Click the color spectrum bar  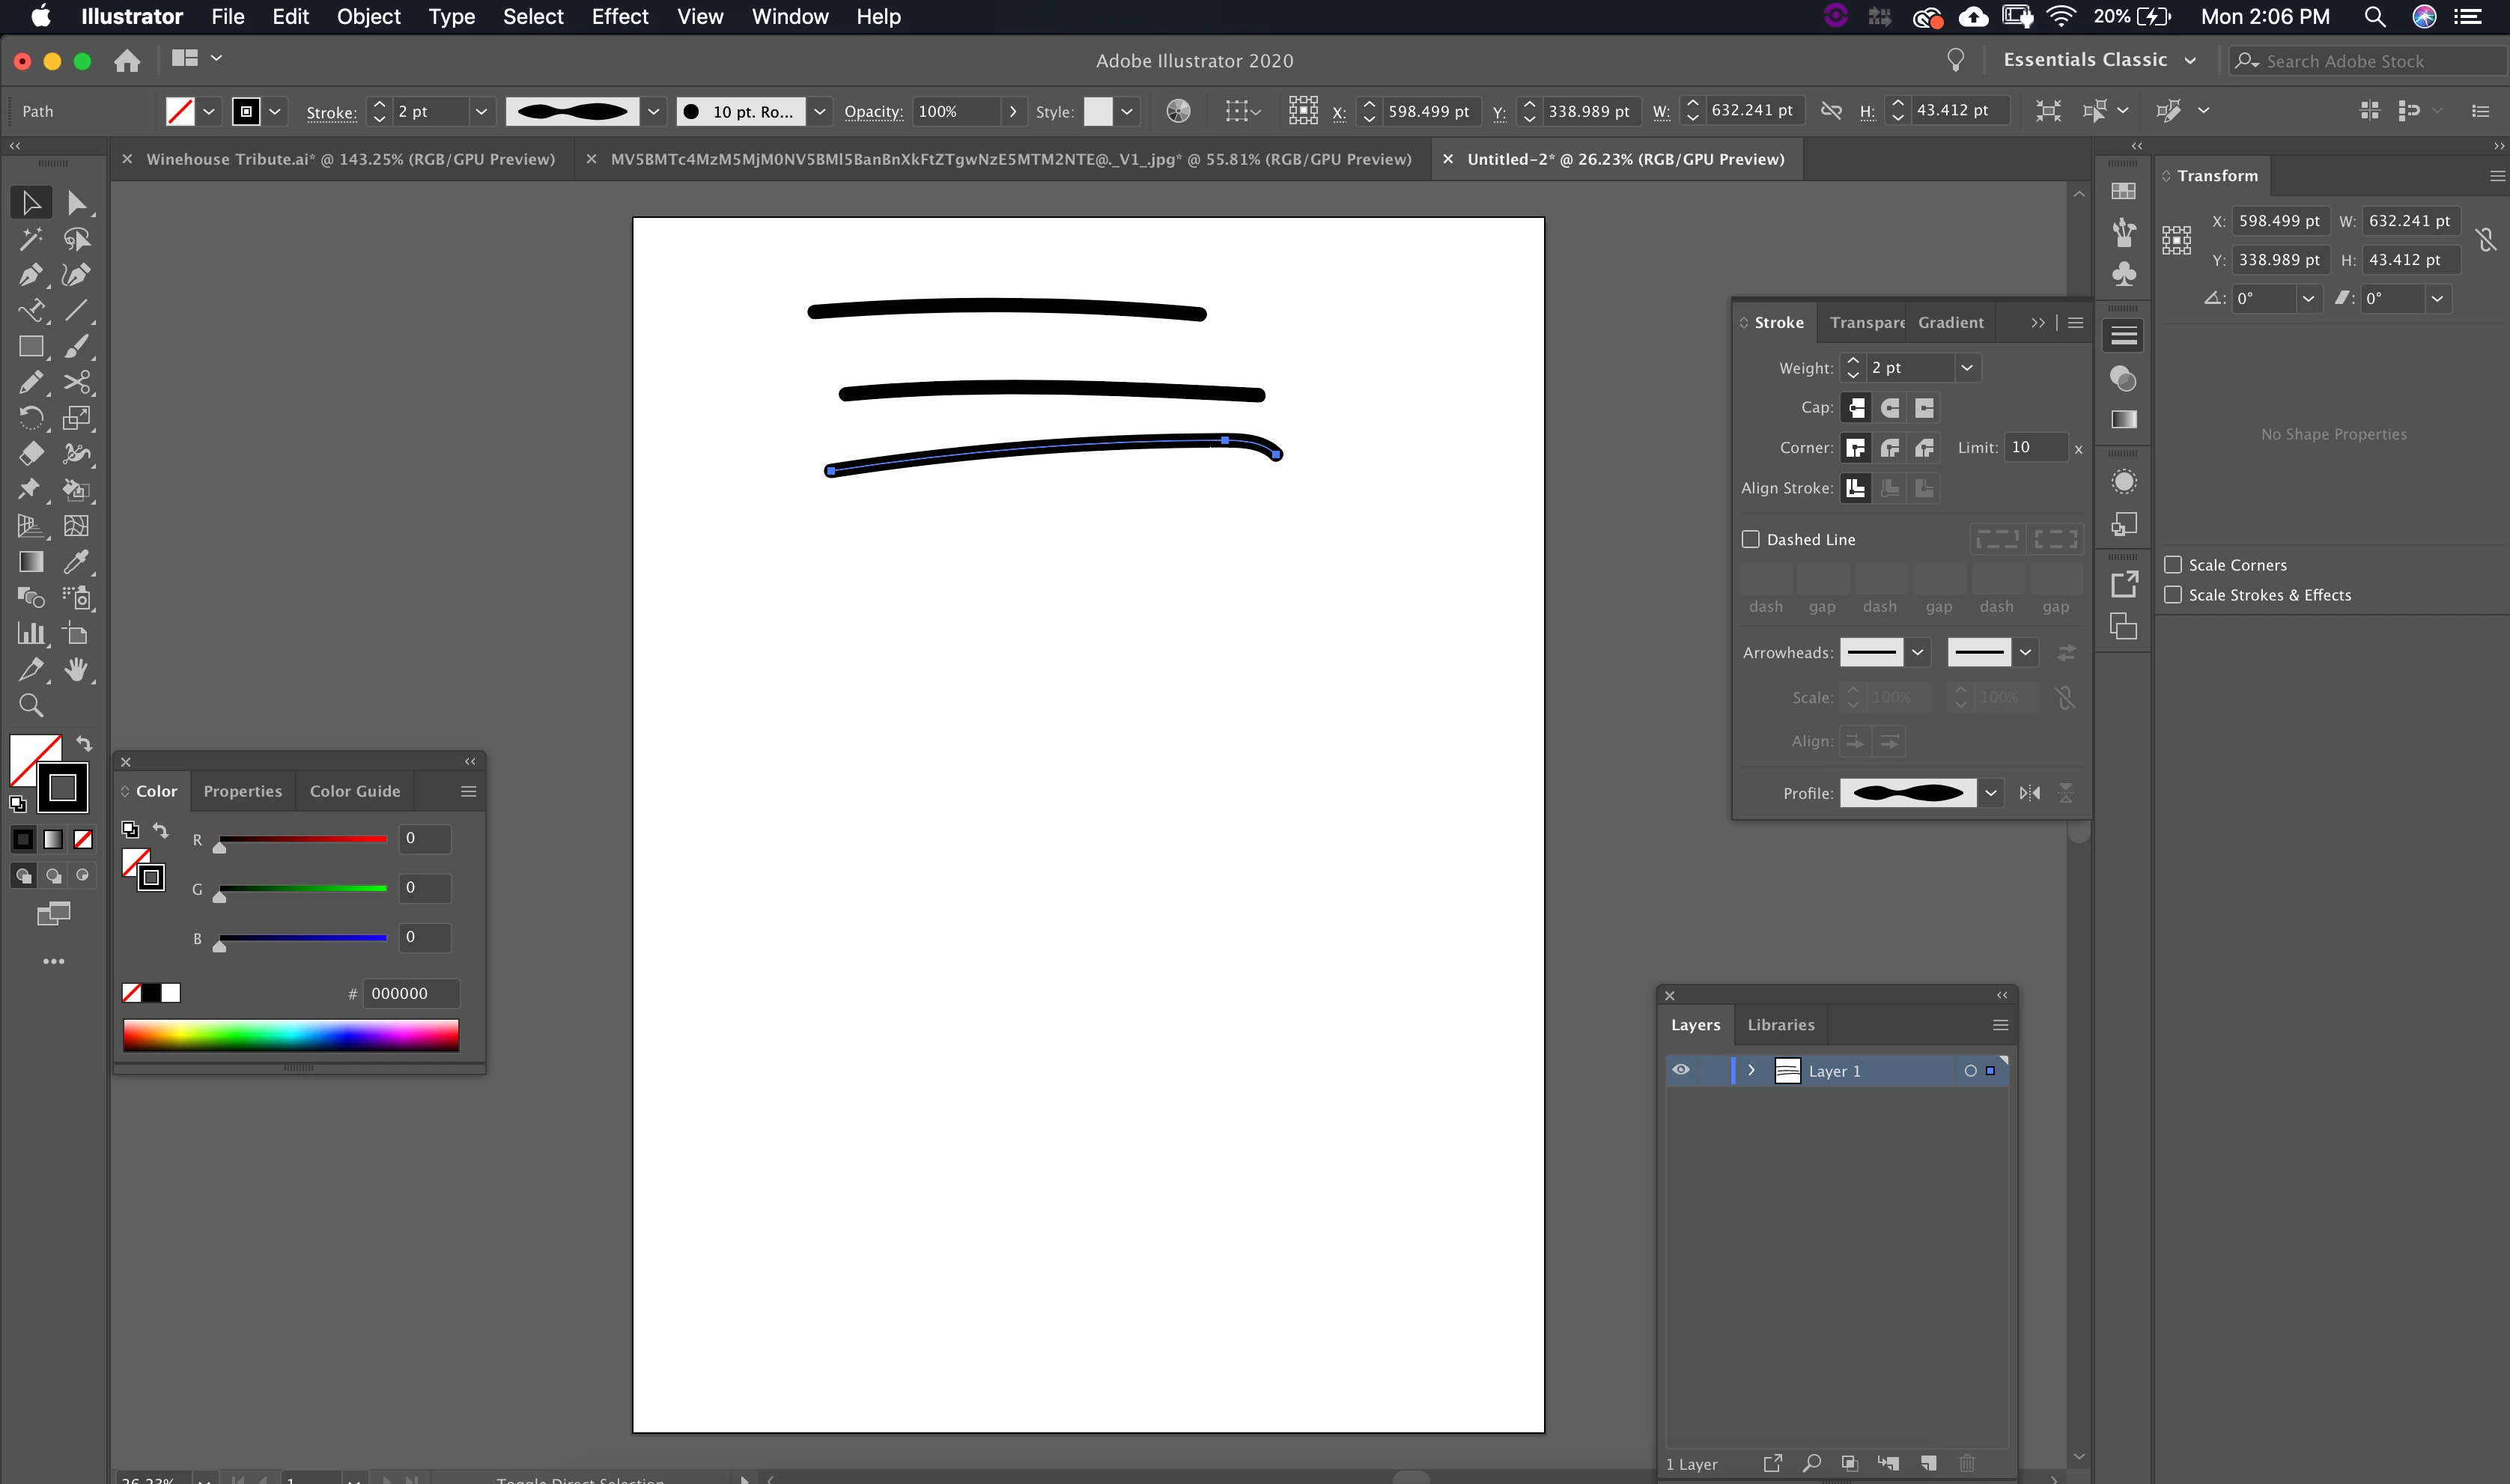coord(291,1035)
